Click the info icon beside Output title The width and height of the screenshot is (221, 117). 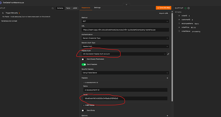(x=189, y=8)
